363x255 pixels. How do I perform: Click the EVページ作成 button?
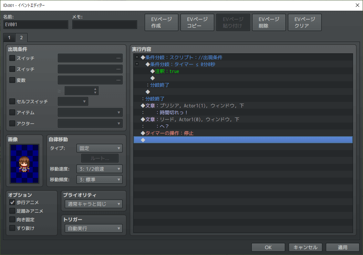pyautogui.click(x=161, y=23)
